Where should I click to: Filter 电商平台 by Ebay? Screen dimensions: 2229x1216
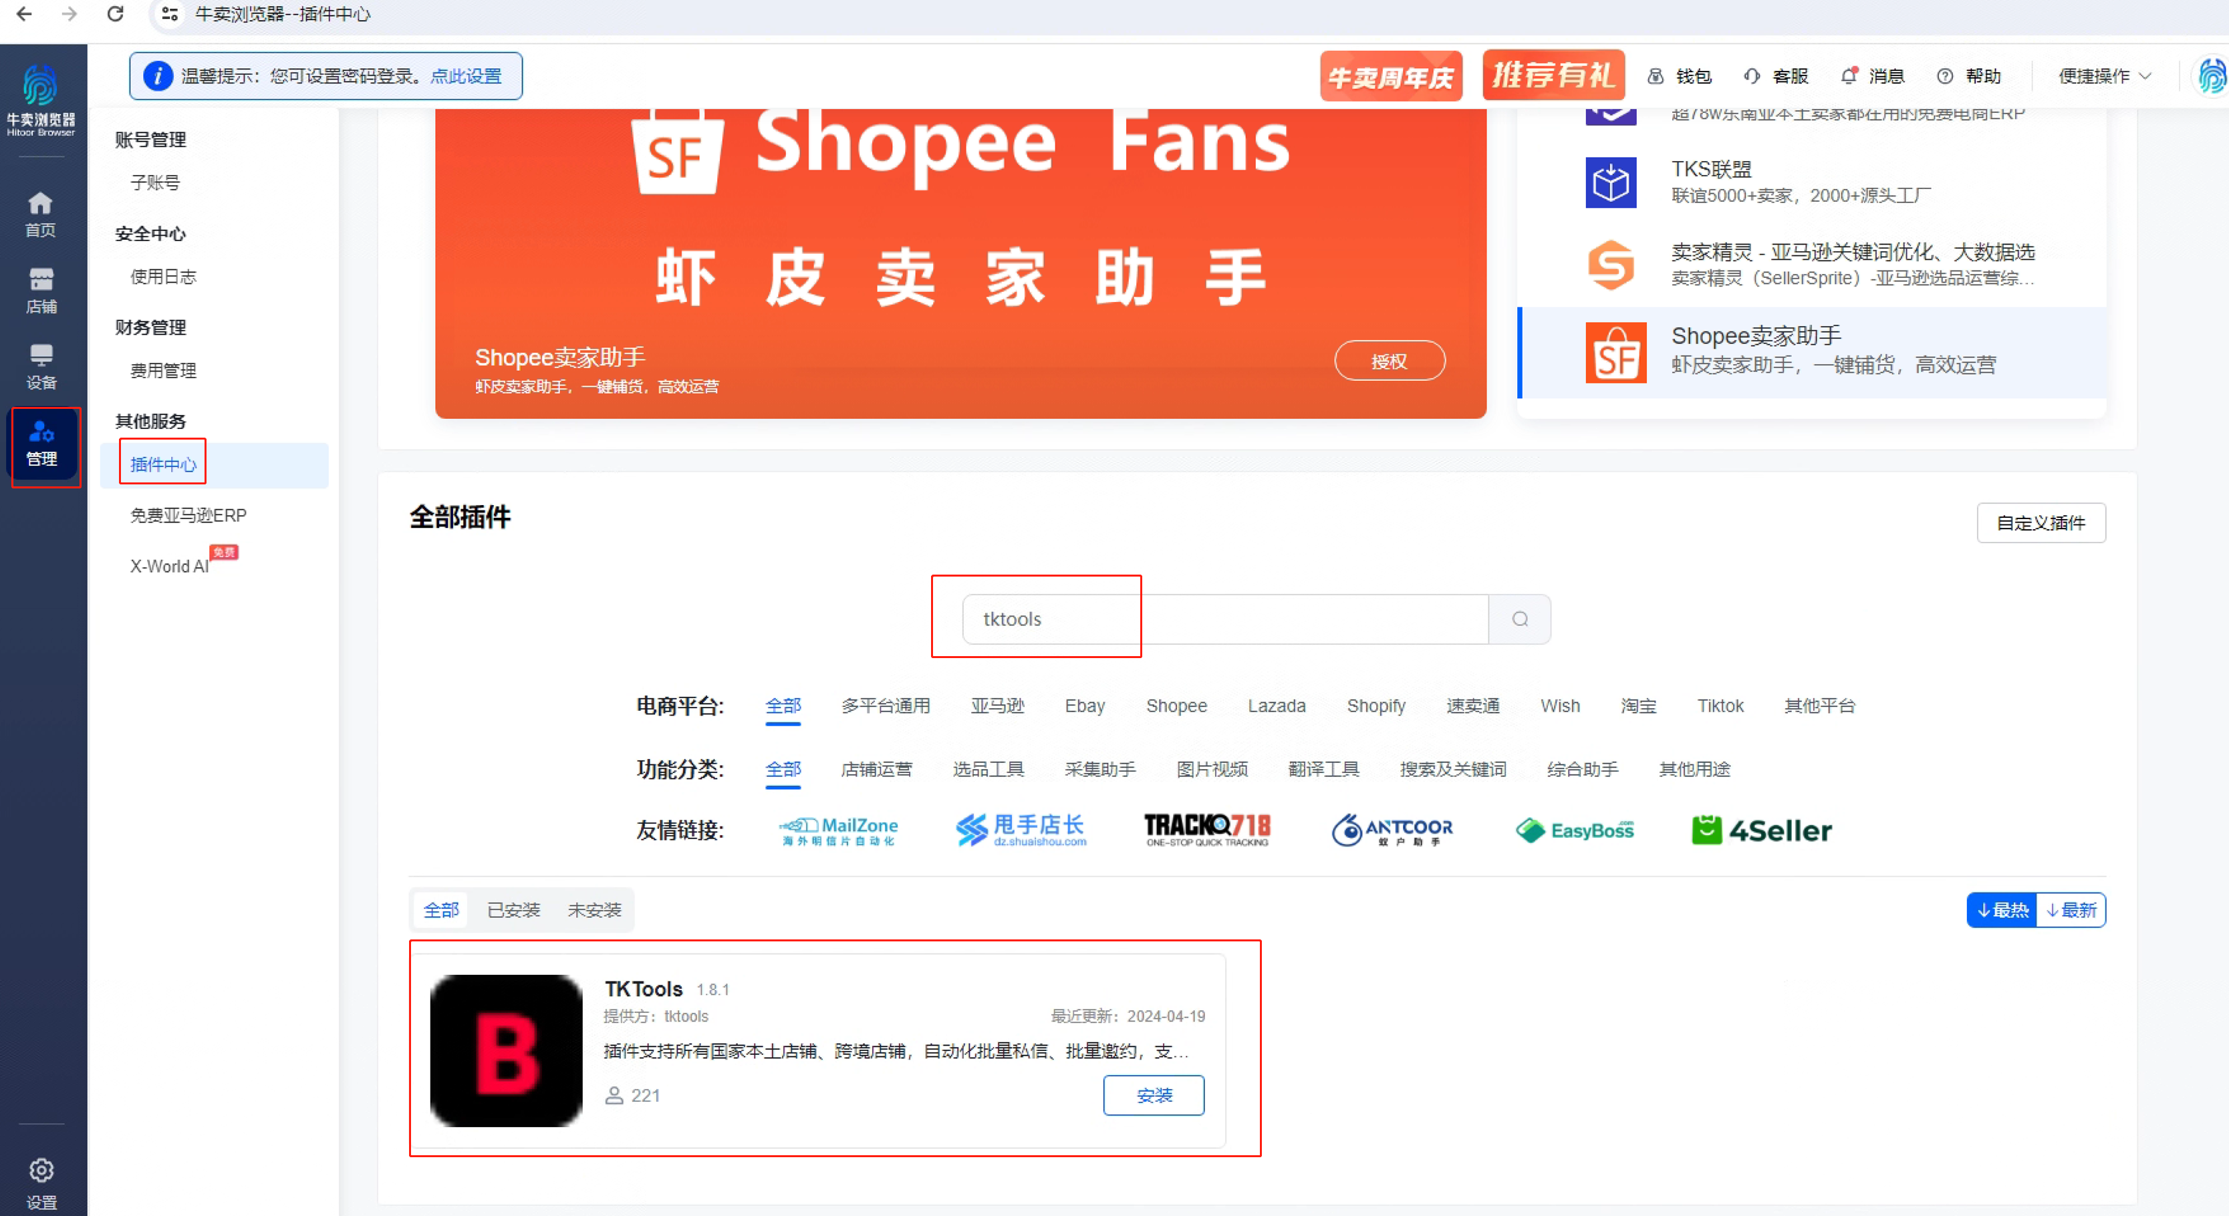point(1084,707)
